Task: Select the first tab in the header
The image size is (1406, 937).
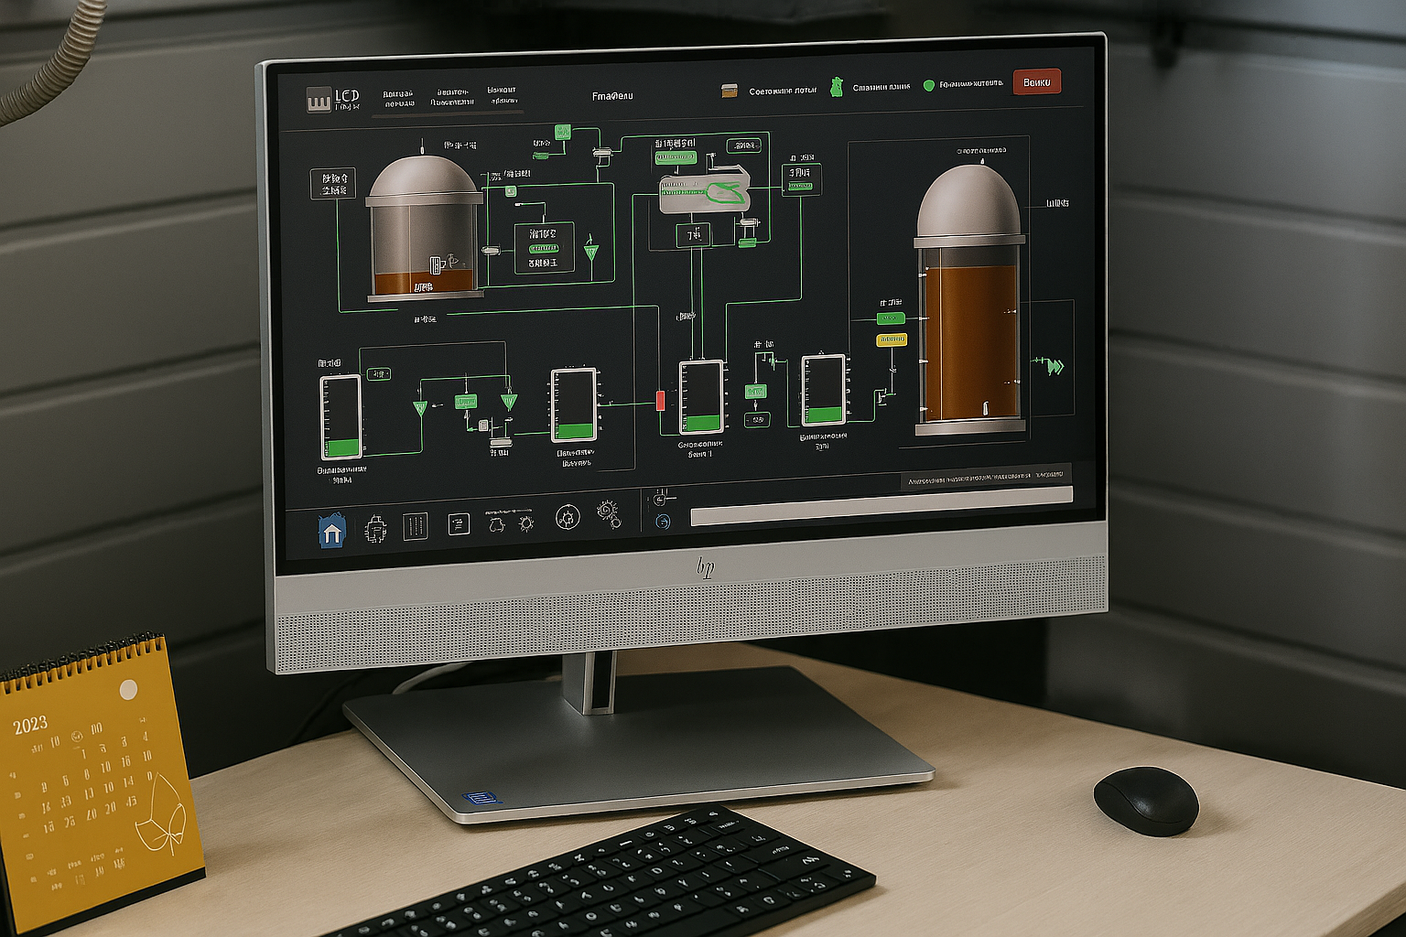Action: coord(398,98)
